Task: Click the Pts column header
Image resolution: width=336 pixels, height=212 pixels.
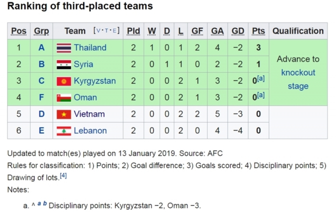Action: [258, 31]
